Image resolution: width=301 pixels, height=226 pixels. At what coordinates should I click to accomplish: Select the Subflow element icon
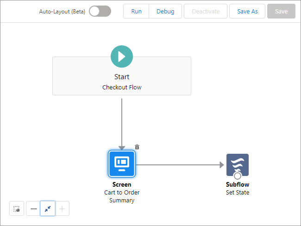coord(238,163)
